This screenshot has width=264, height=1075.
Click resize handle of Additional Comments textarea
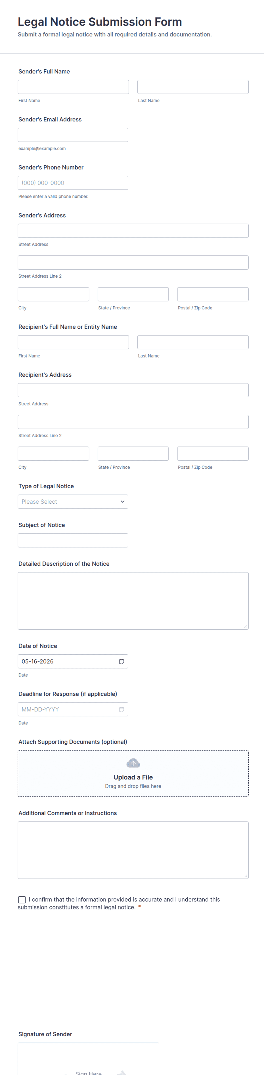click(246, 876)
